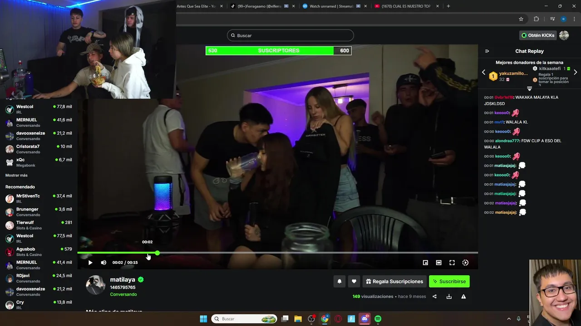Open the user profile avatar menu
Viewport: 581px width, 326px height.
[x=564, y=35]
